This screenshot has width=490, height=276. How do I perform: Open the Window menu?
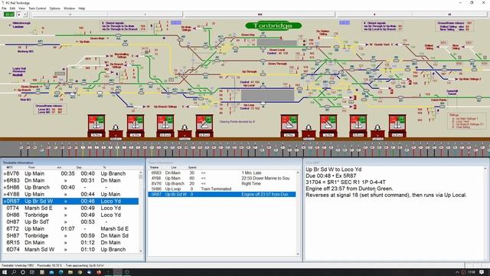(x=70, y=8)
